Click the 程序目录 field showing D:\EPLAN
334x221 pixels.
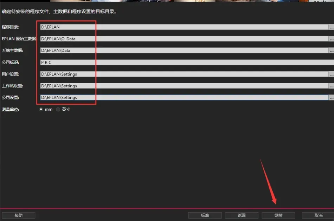184,27
